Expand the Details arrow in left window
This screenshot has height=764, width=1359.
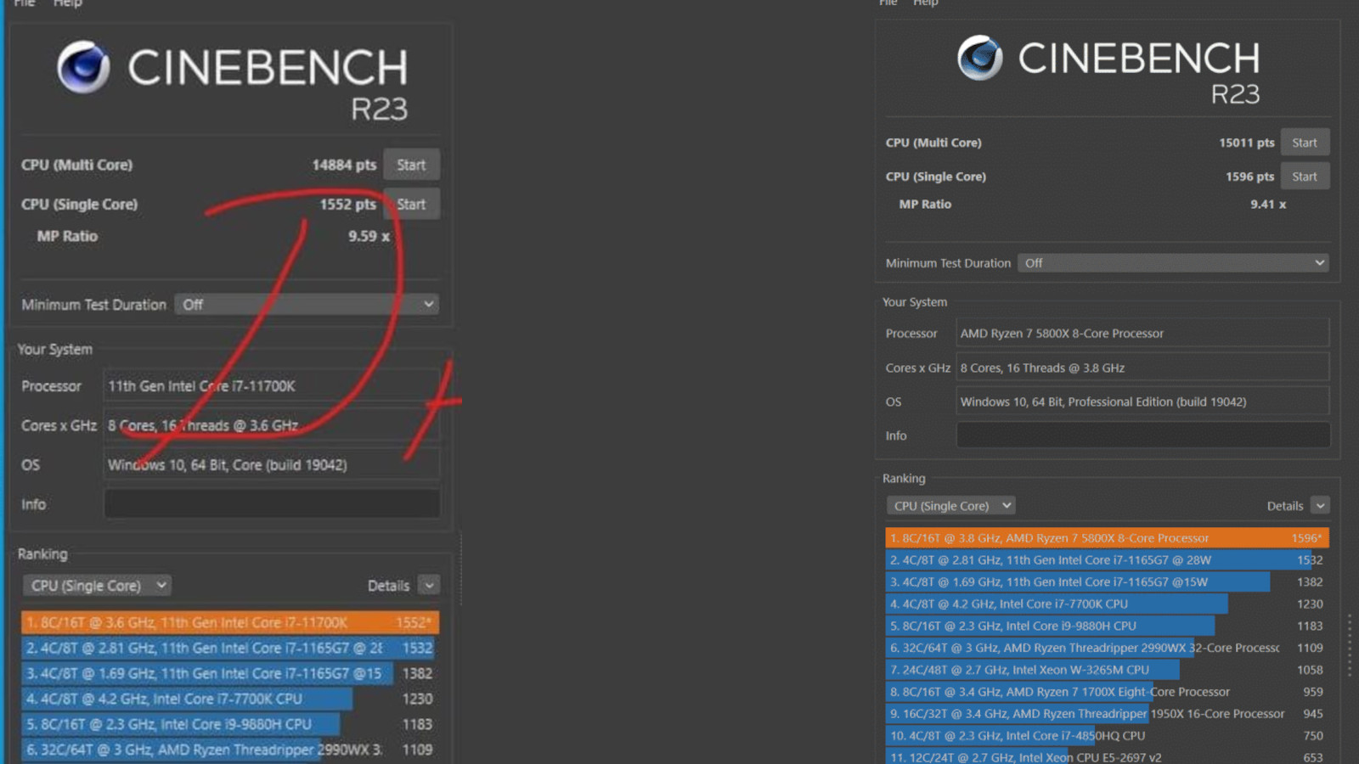[429, 586]
